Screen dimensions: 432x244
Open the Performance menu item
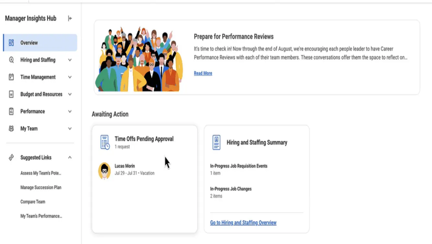pos(32,111)
